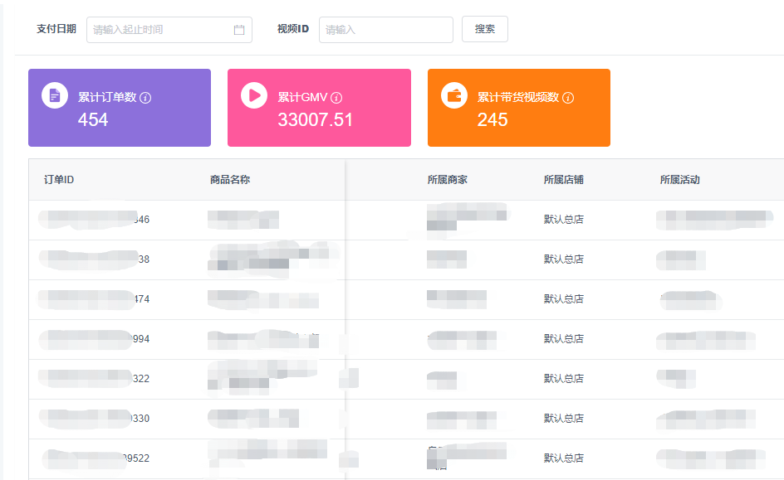Viewport: 784px width, 480px height.
Task: Click the 视频ID input field
Action: [x=385, y=30]
